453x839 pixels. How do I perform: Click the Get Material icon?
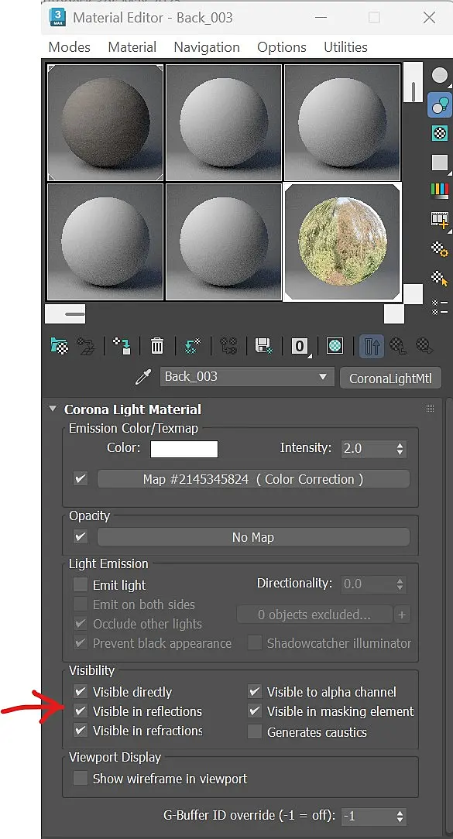pyautogui.click(x=59, y=346)
